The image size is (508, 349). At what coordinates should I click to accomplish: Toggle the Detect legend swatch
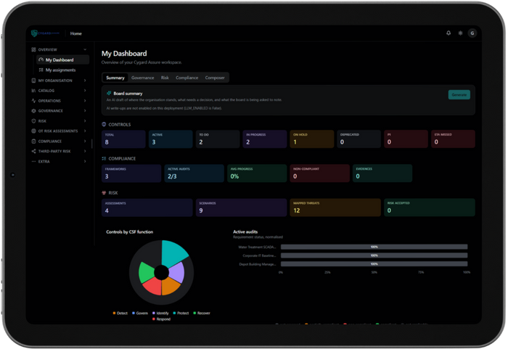(114, 313)
